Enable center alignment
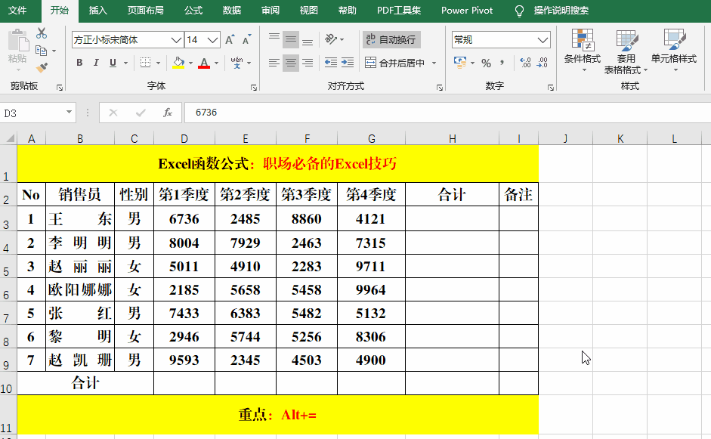The height and width of the screenshot is (439, 711). click(x=291, y=63)
